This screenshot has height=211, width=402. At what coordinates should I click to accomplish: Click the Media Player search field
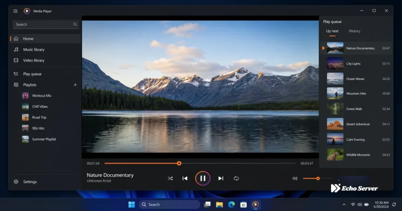click(x=46, y=24)
